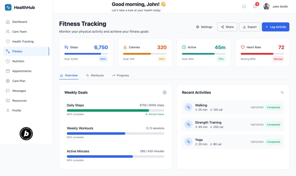Viewport: 296px width, 176px height.
Task: Click Completed badge on Yoga row
Action: (x=273, y=142)
